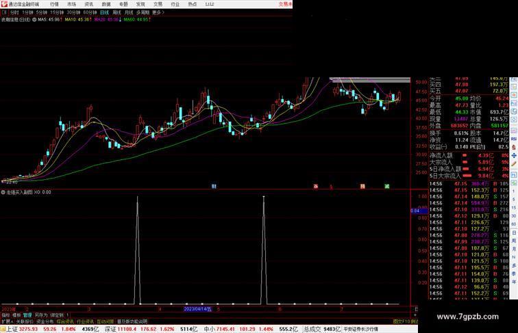
Task: Open the 热点 menu
Action: [x=193, y=4]
